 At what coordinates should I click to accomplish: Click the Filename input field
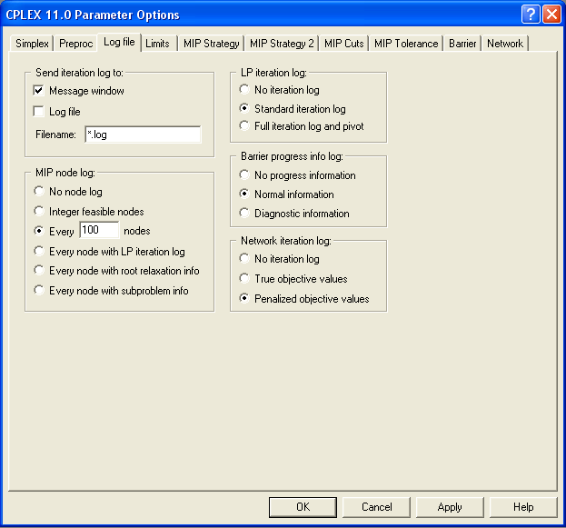(143, 134)
